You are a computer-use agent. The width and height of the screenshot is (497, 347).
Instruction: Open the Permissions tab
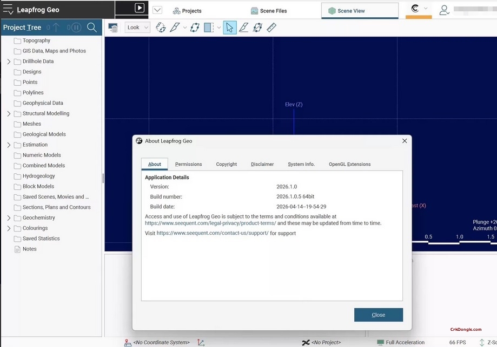188,164
